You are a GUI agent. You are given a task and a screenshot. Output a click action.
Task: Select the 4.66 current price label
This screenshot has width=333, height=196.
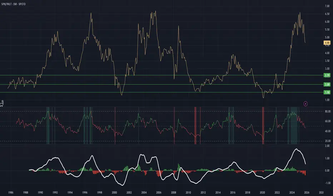tap(327, 43)
